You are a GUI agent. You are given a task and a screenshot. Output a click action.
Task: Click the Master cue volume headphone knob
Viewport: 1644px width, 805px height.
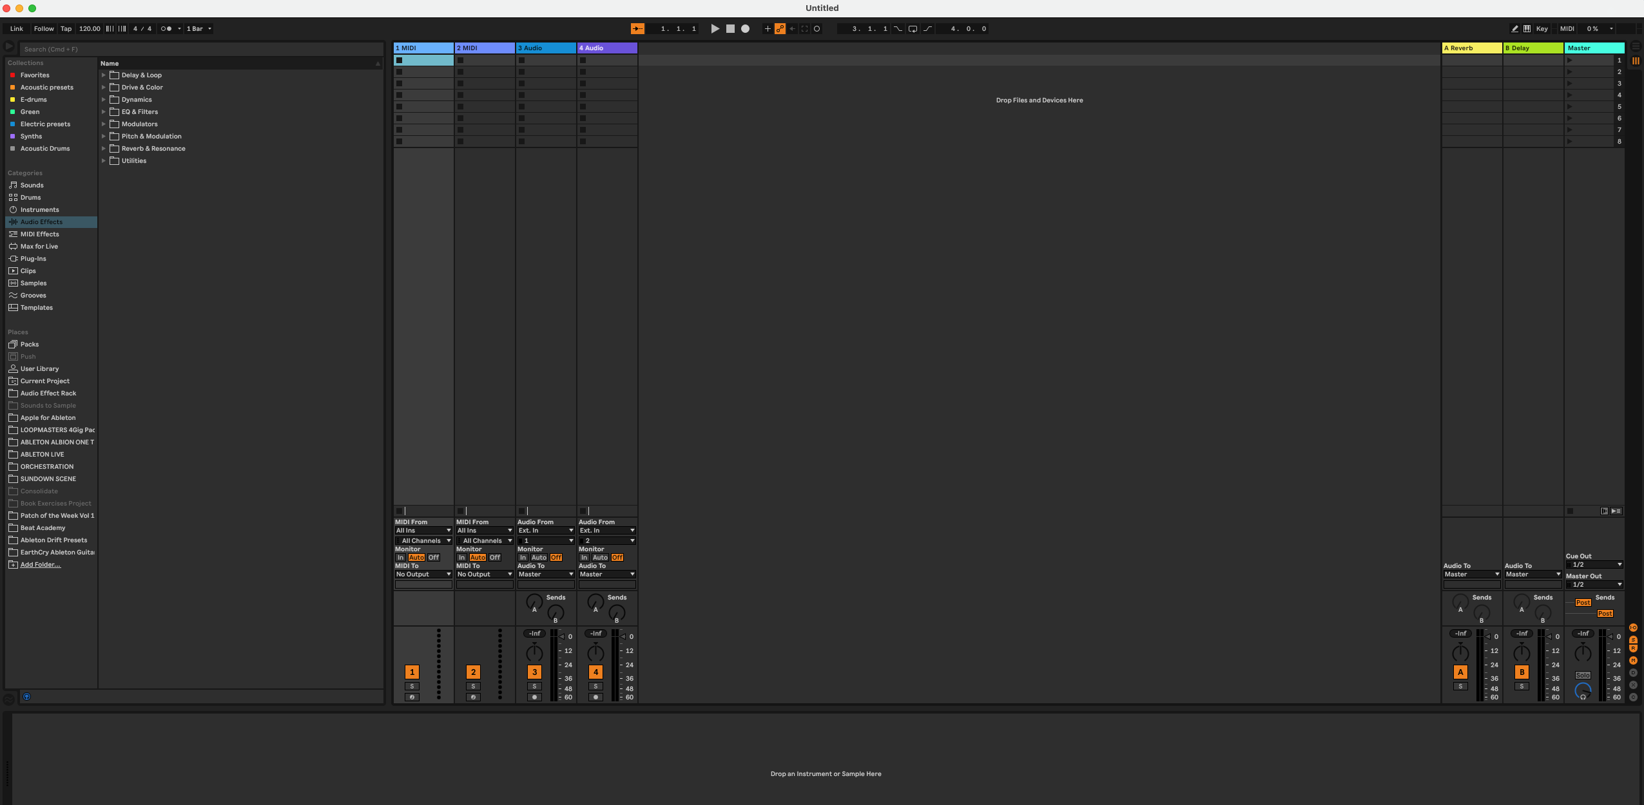[1583, 691]
